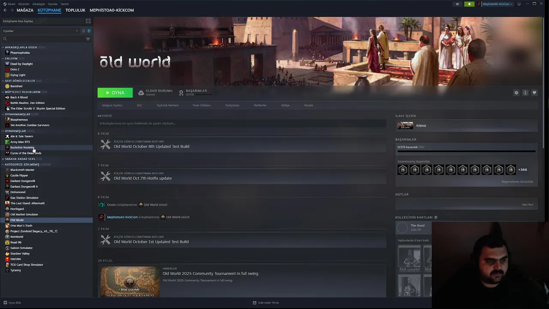This screenshot has width=549, height=309.
Task: Toggle ready-to-play filter icon
Action: coord(89,31)
